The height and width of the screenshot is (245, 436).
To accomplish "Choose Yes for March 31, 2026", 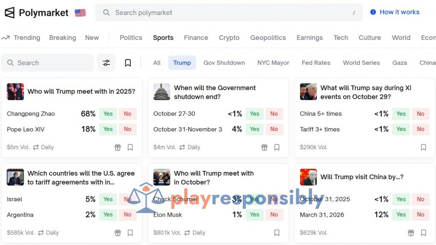I will 401,215.
